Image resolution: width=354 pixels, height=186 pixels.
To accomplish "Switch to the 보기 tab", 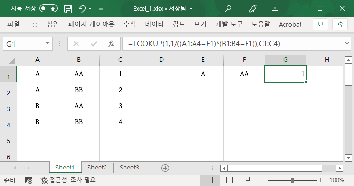I will click(200, 24).
